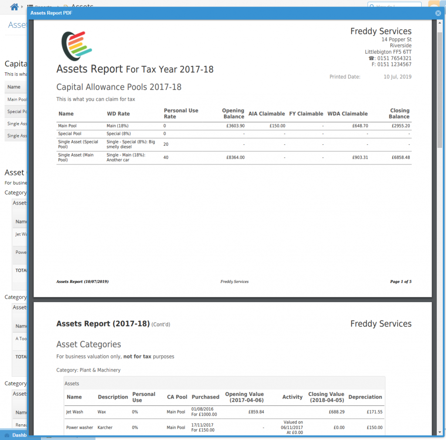This screenshot has width=446, height=440.
Task: Click the 'Name' header in the background Capital table
Action: (x=14, y=87)
